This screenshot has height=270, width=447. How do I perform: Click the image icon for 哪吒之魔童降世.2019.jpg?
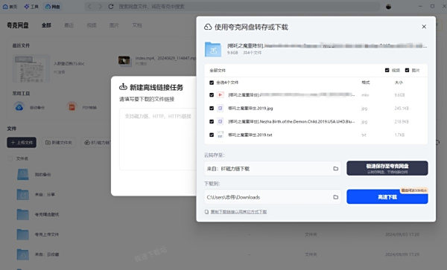click(220, 108)
